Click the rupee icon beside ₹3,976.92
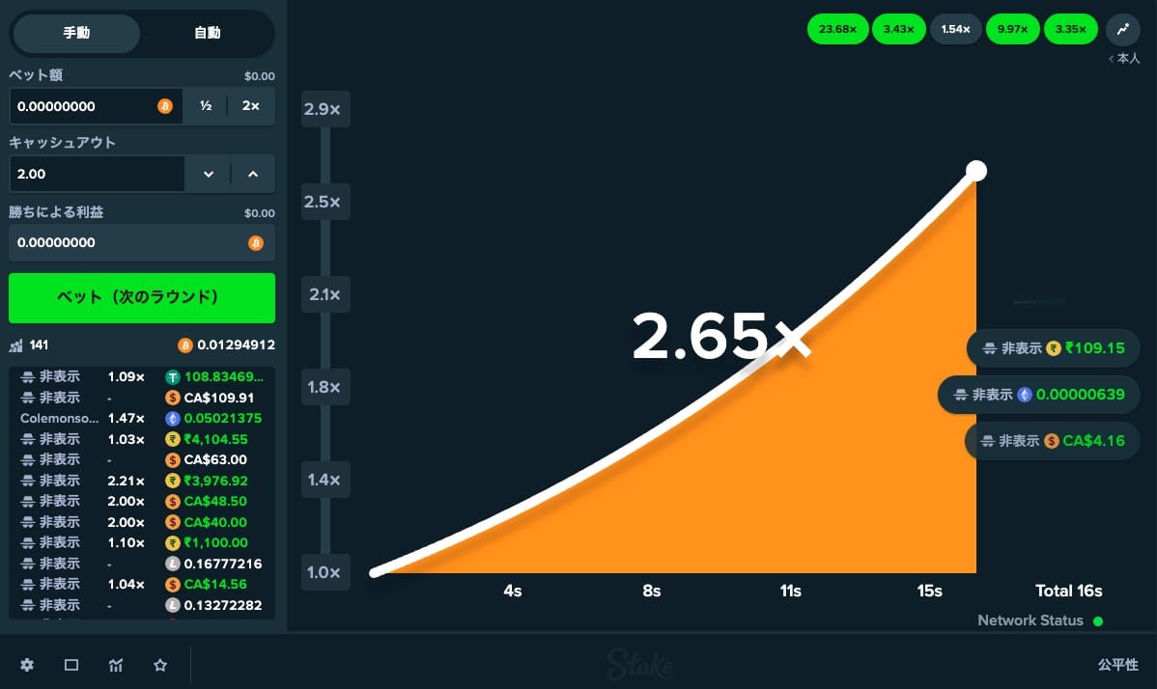 click(173, 481)
